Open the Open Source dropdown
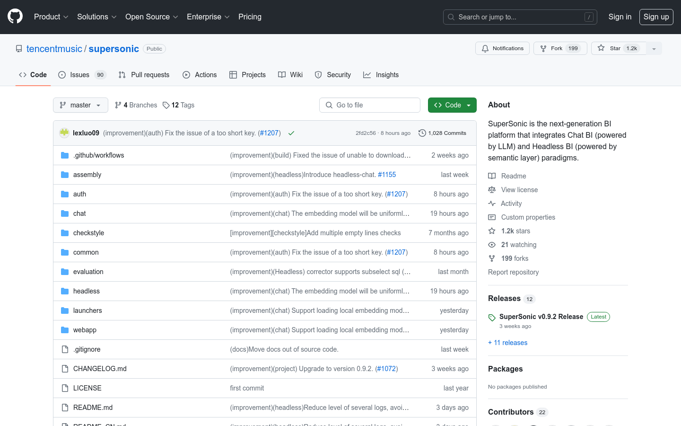Image resolution: width=681 pixels, height=426 pixels. click(152, 17)
